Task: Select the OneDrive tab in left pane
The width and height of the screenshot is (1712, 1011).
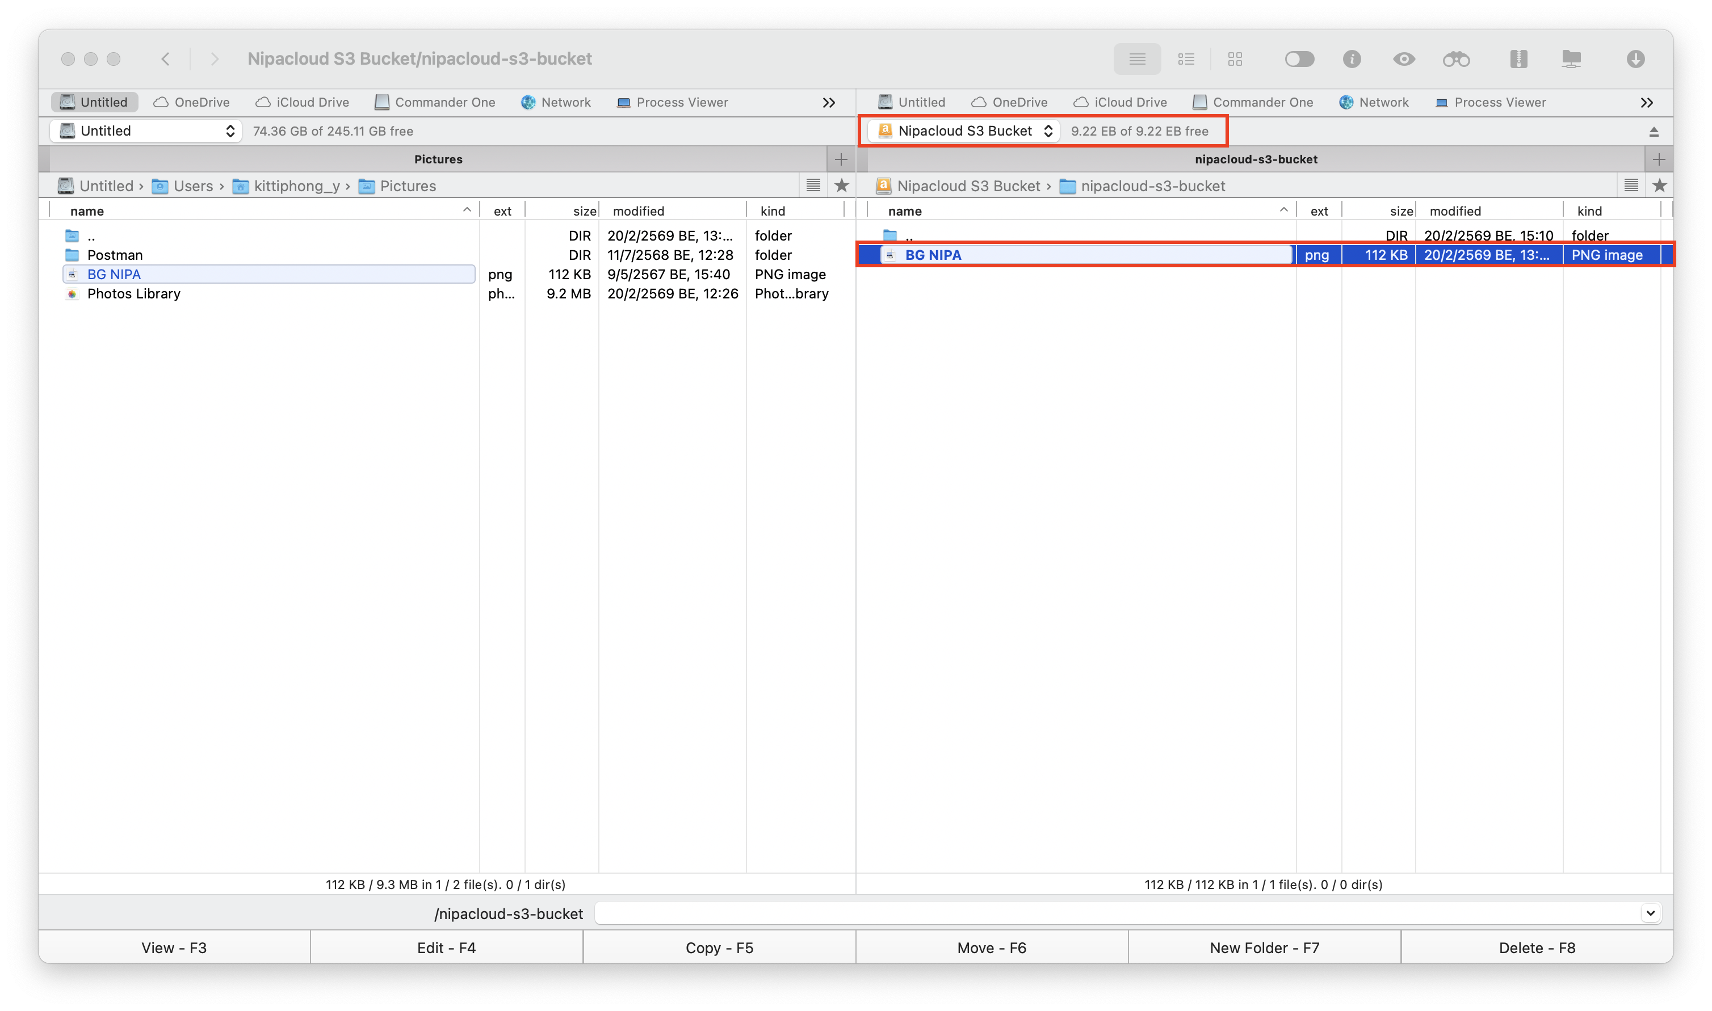Action: [191, 102]
